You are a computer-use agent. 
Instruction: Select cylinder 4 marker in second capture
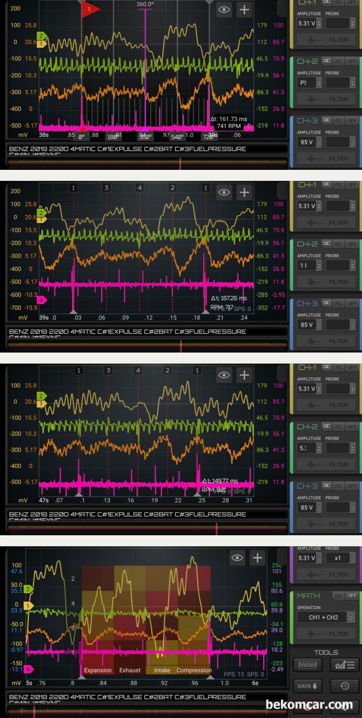point(139,188)
